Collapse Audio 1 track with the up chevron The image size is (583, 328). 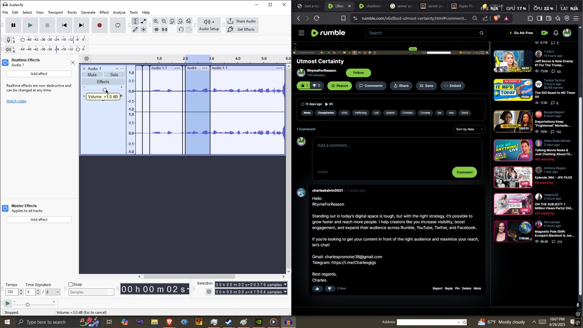117,69
